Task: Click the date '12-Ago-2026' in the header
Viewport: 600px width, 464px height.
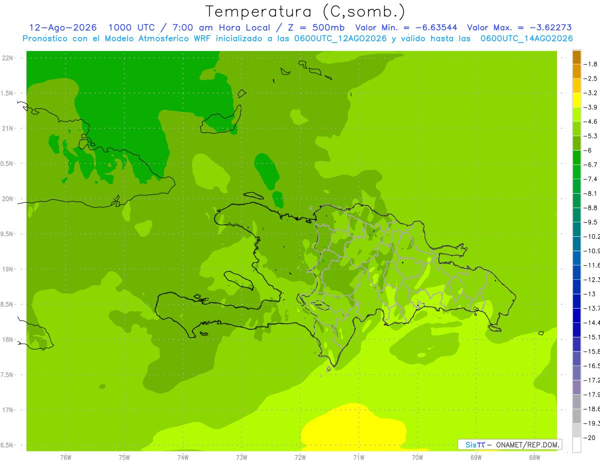Action: 63,28
